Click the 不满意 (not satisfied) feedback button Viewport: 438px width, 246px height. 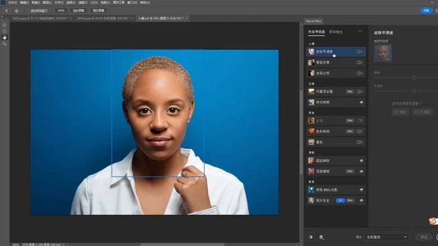(x=423, y=112)
